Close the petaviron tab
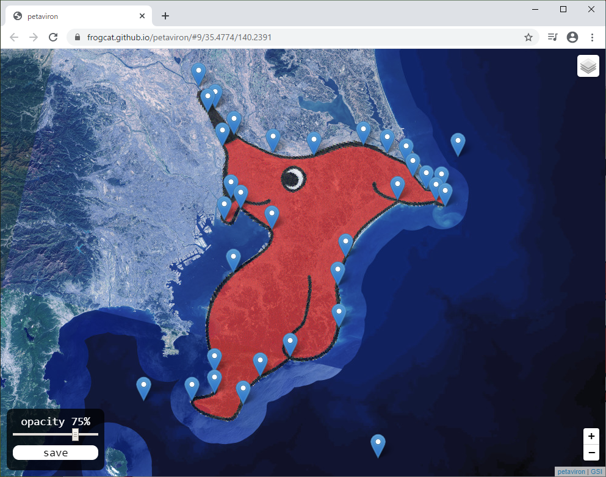Image resolution: width=606 pixels, height=477 pixels. [x=142, y=16]
